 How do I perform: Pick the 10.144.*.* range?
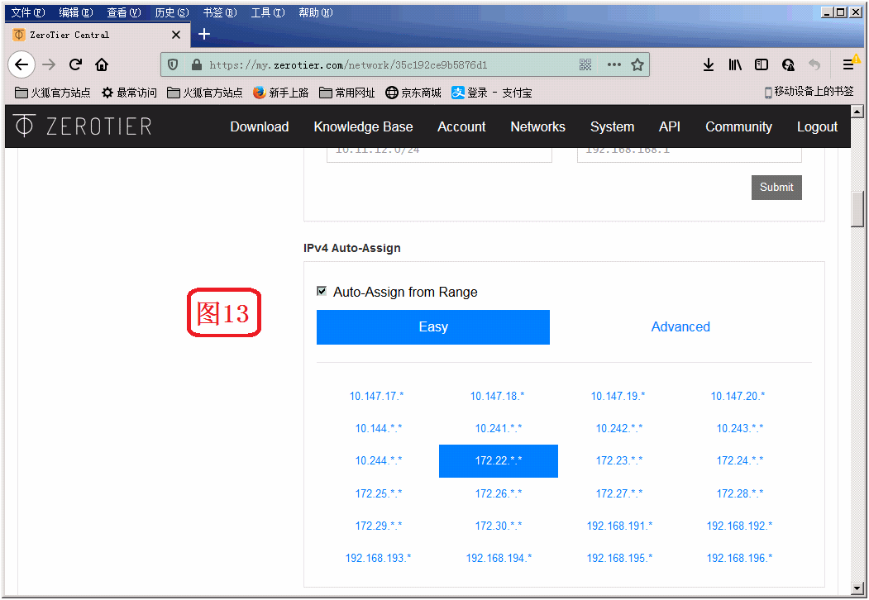pyautogui.click(x=379, y=428)
